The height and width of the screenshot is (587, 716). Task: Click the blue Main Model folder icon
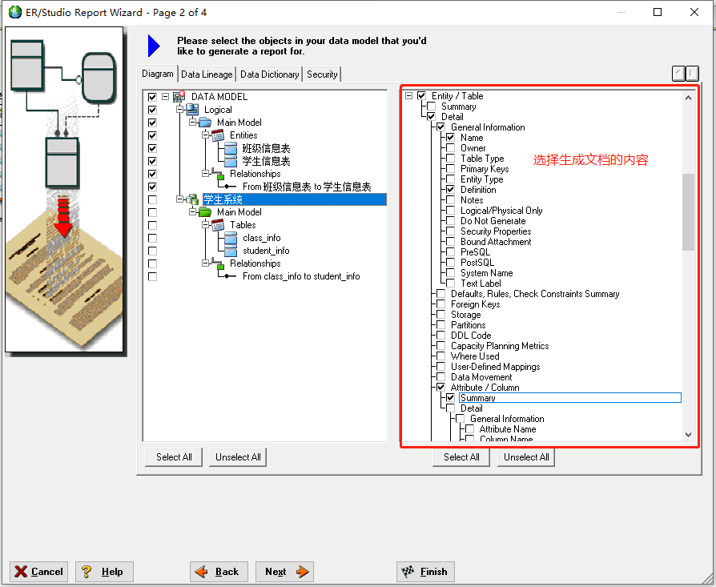pos(205,123)
